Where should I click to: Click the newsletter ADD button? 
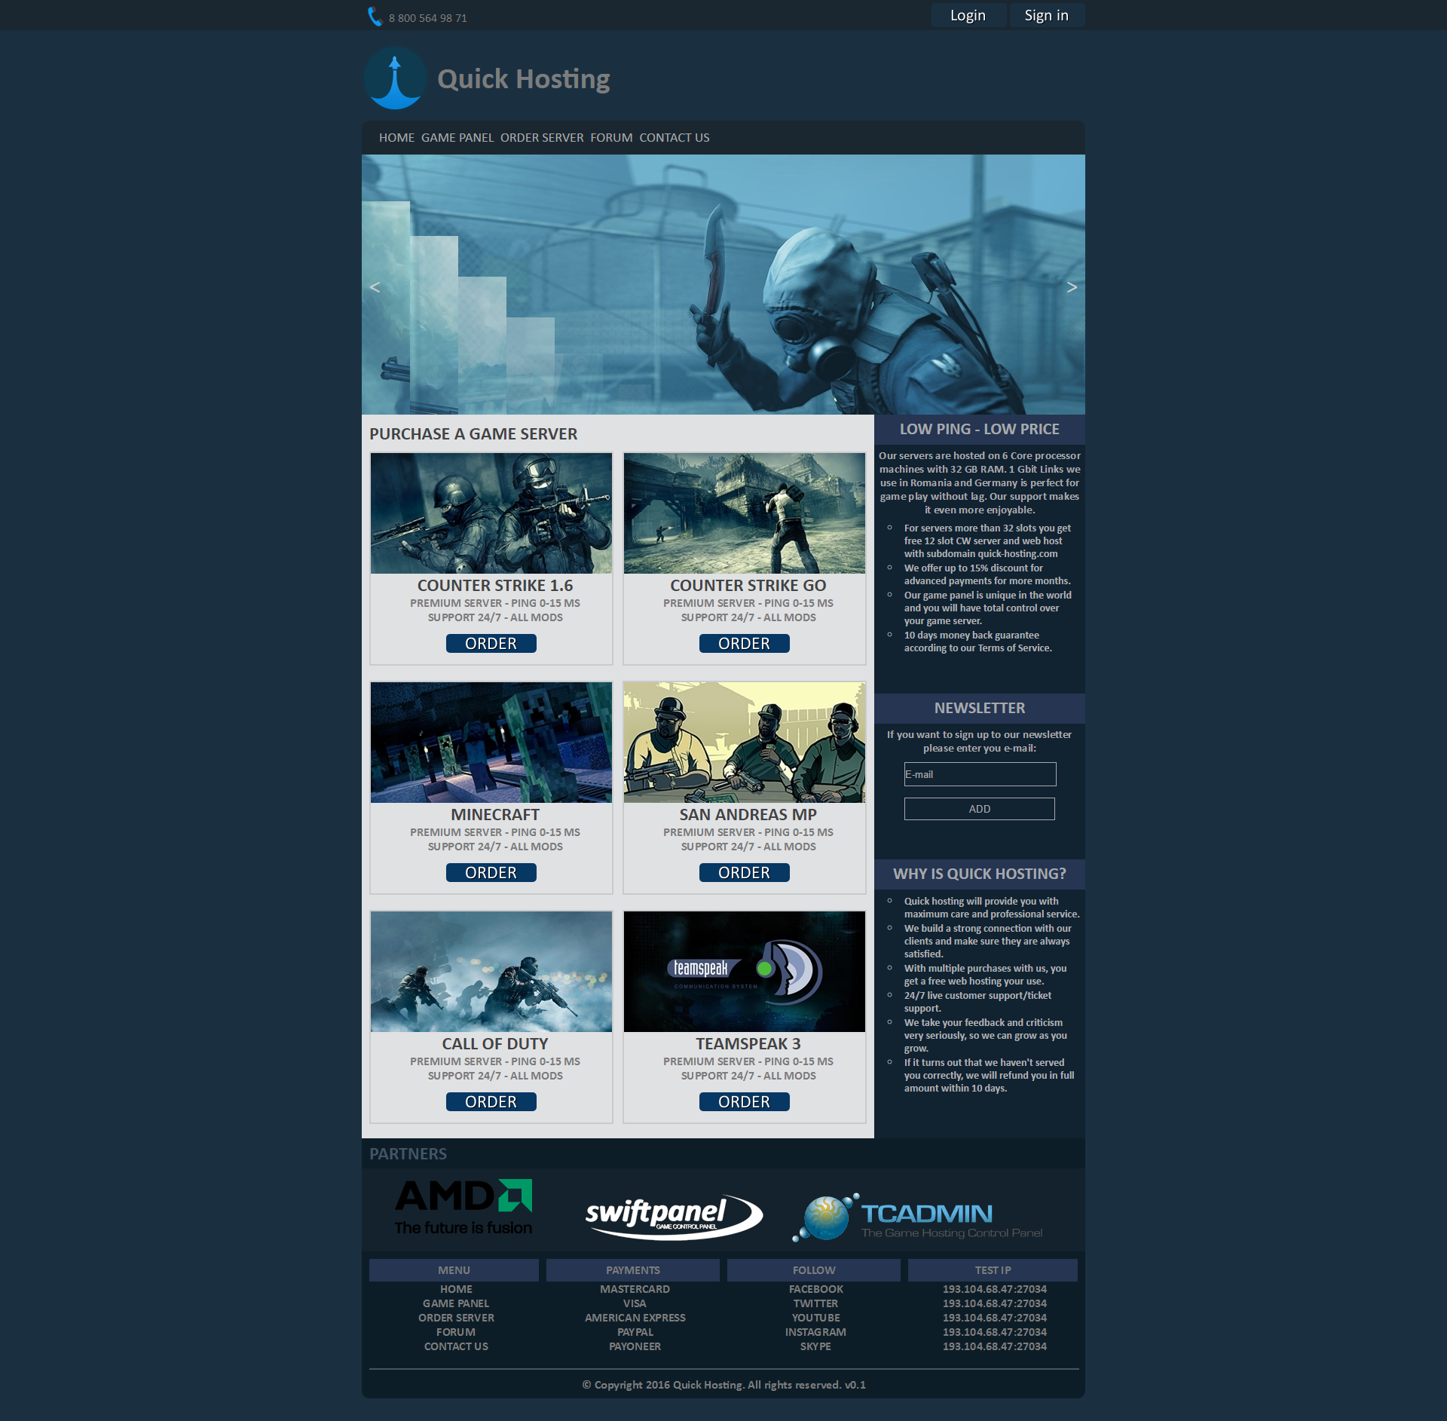979,809
